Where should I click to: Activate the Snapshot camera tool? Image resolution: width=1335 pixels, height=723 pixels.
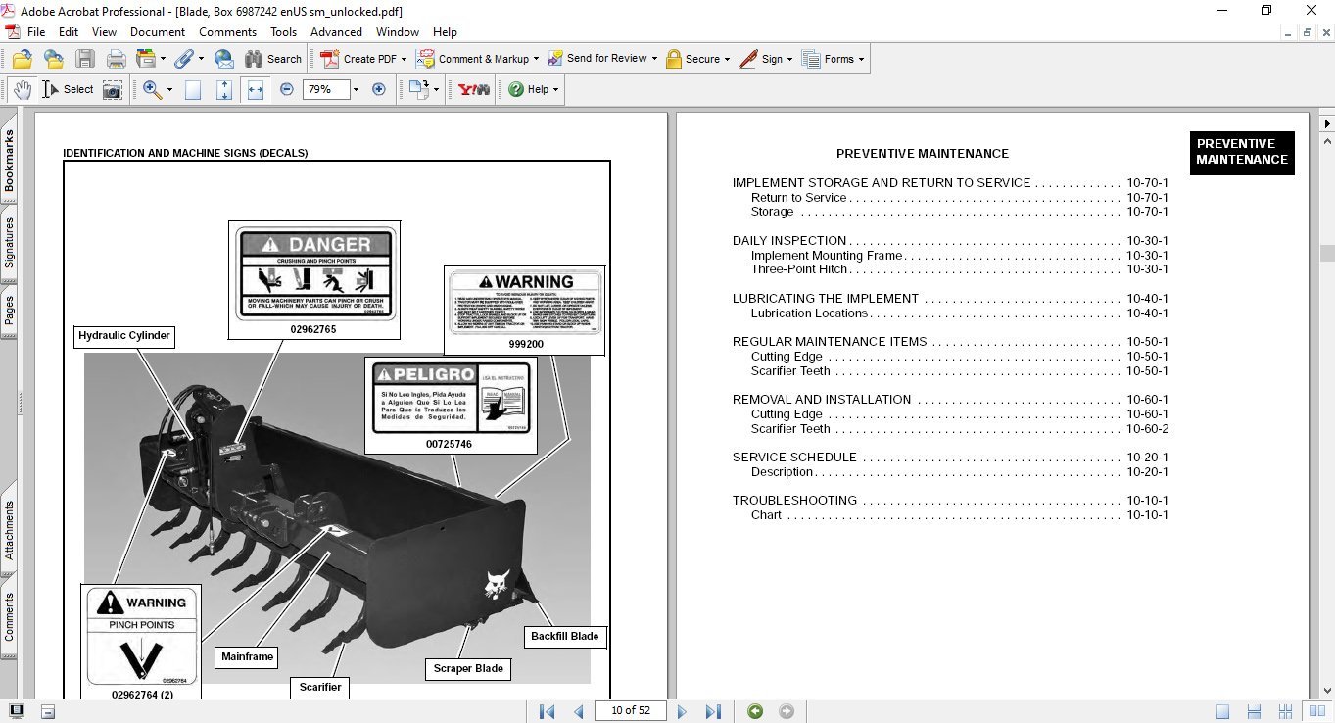[x=113, y=89]
